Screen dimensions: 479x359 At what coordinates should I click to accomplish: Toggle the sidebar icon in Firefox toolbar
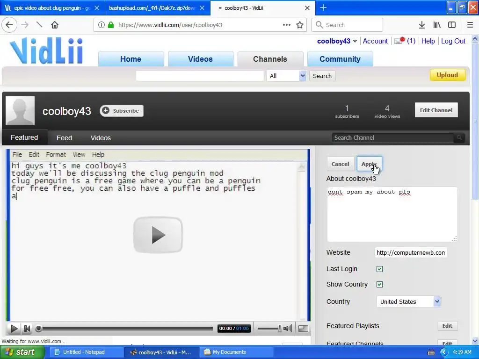[x=452, y=25]
